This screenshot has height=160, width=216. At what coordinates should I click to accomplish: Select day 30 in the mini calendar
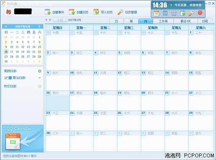[x=6, y=61]
